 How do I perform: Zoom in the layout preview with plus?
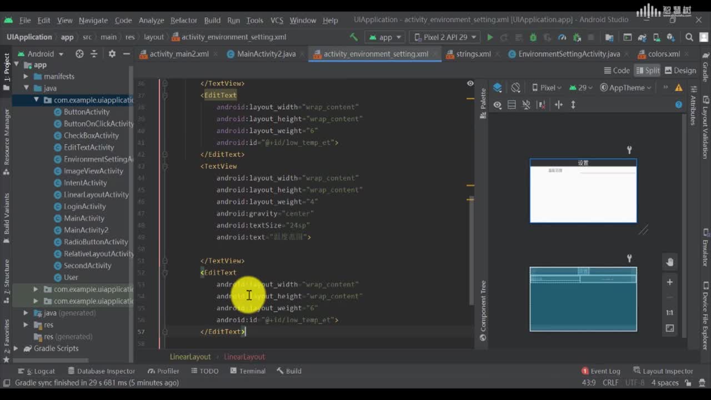pyautogui.click(x=669, y=282)
